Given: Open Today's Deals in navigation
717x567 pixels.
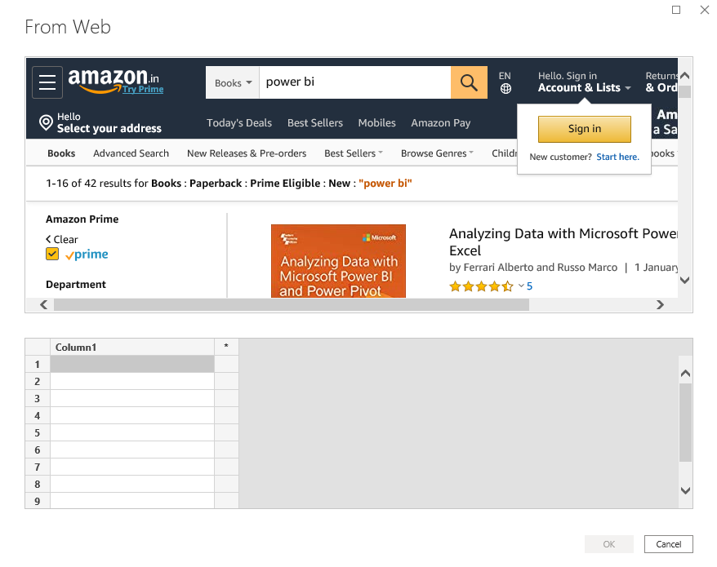Looking at the screenshot, I should click(x=239, y=123).
